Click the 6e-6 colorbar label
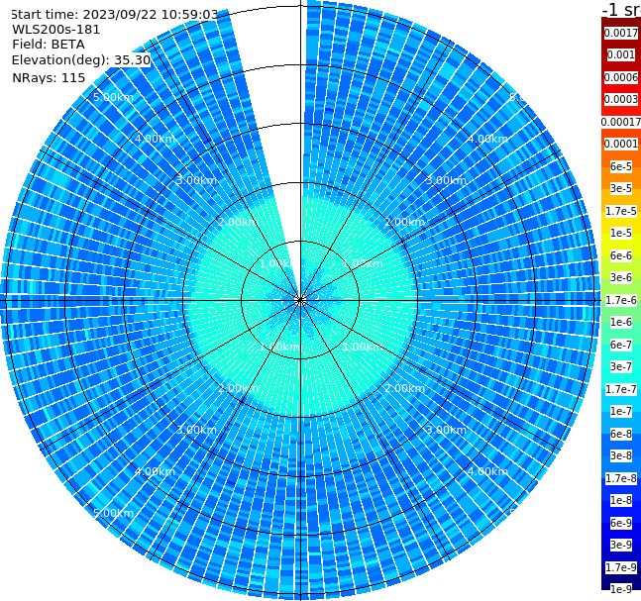Viewport: 641px width, 601px height. click(x=621, y=255)
